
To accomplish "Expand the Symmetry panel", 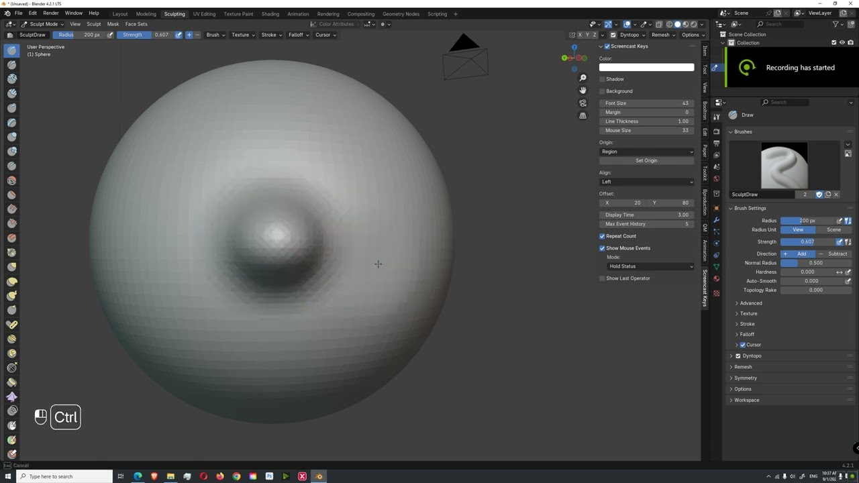I will point(745,378).
